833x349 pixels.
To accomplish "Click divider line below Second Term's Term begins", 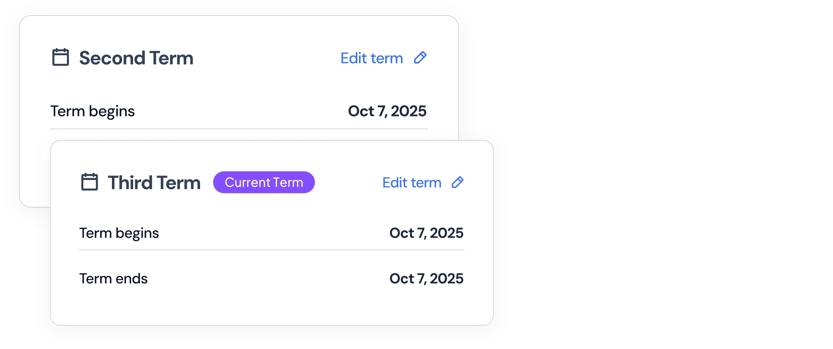I will [x=238, y=129].
